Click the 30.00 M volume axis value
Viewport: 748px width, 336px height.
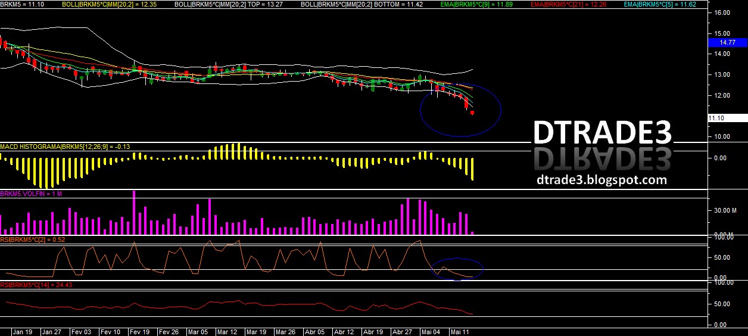(726, 211)
